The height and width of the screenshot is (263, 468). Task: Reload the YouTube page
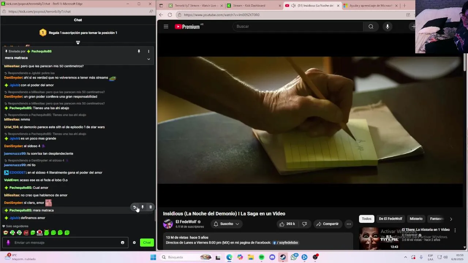click(170, 15)
